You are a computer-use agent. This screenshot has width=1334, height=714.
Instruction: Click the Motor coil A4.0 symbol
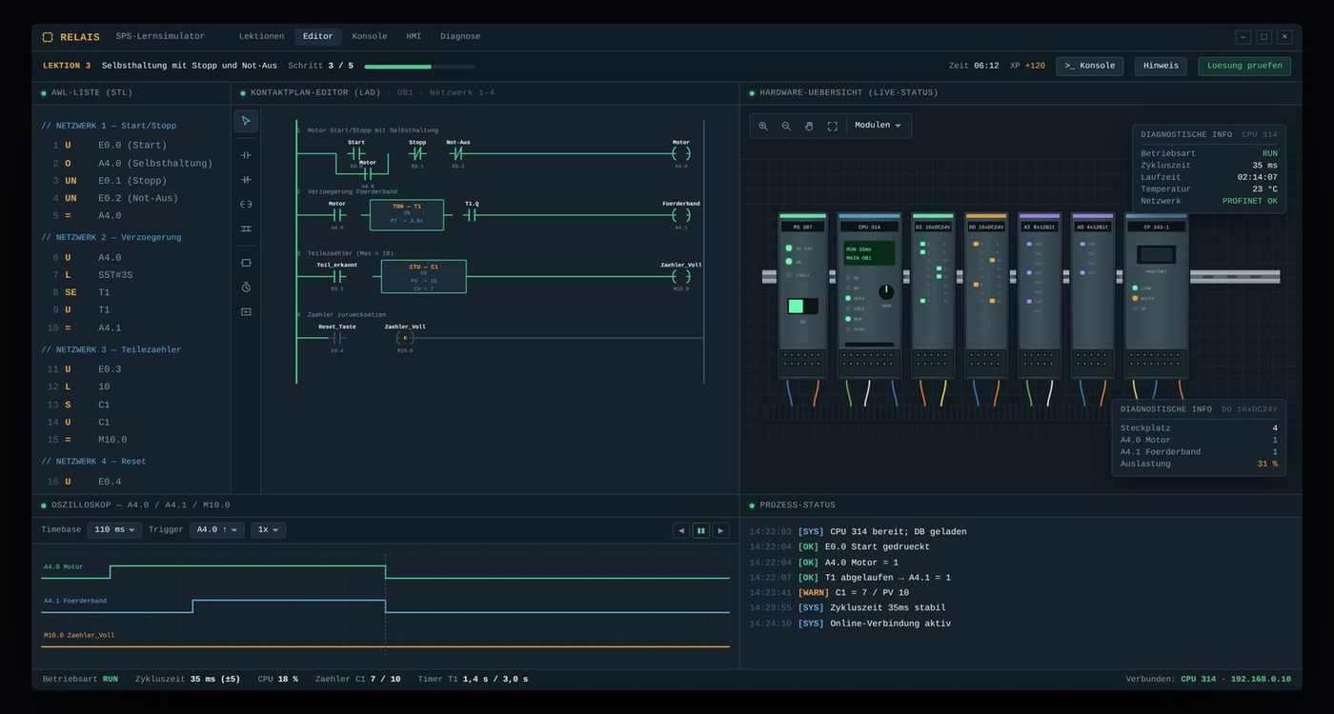click(x=681, y=153)
